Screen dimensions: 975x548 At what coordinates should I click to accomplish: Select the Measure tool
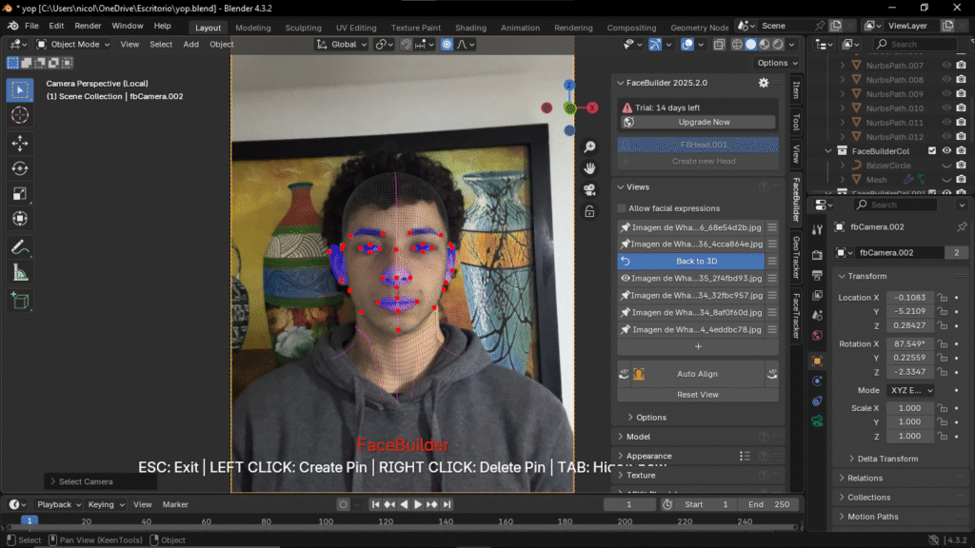20,272
